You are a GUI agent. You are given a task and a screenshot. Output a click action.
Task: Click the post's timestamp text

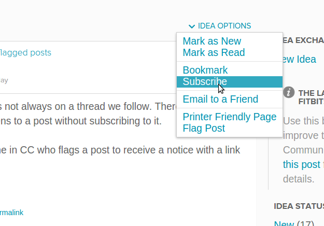4,80
